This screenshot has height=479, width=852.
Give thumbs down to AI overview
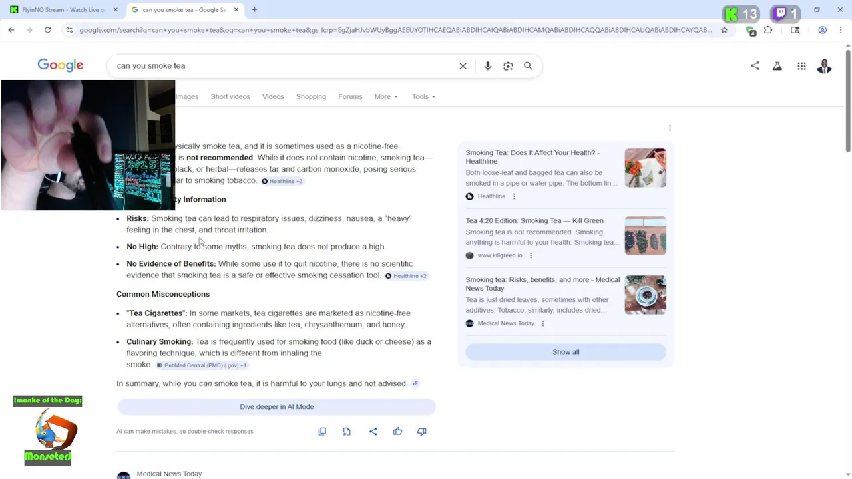[421, 432]
